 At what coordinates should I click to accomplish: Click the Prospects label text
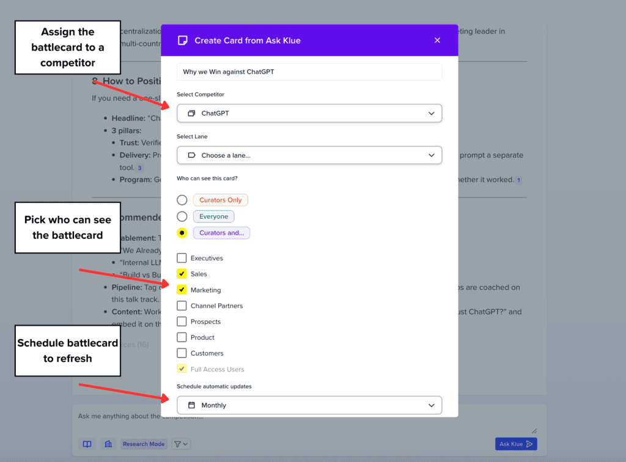click(205, 321)
